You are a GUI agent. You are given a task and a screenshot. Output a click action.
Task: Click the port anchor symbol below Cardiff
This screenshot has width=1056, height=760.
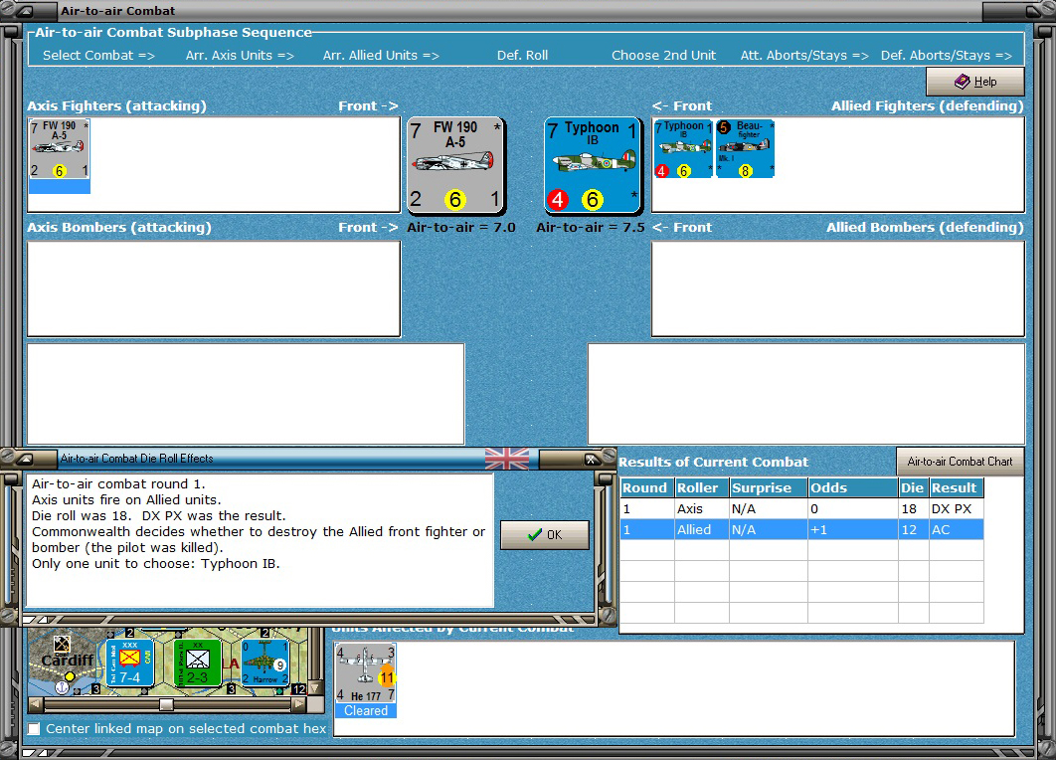62,688
